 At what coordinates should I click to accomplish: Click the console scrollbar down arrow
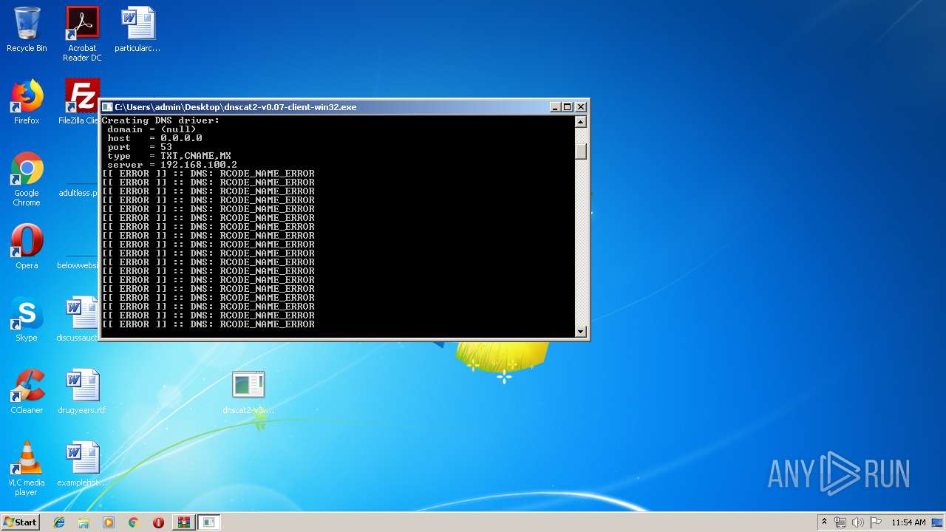581,332
